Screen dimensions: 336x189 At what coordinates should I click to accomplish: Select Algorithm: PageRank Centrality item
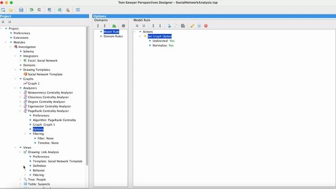pyautogui.click(x=54, y=120)
